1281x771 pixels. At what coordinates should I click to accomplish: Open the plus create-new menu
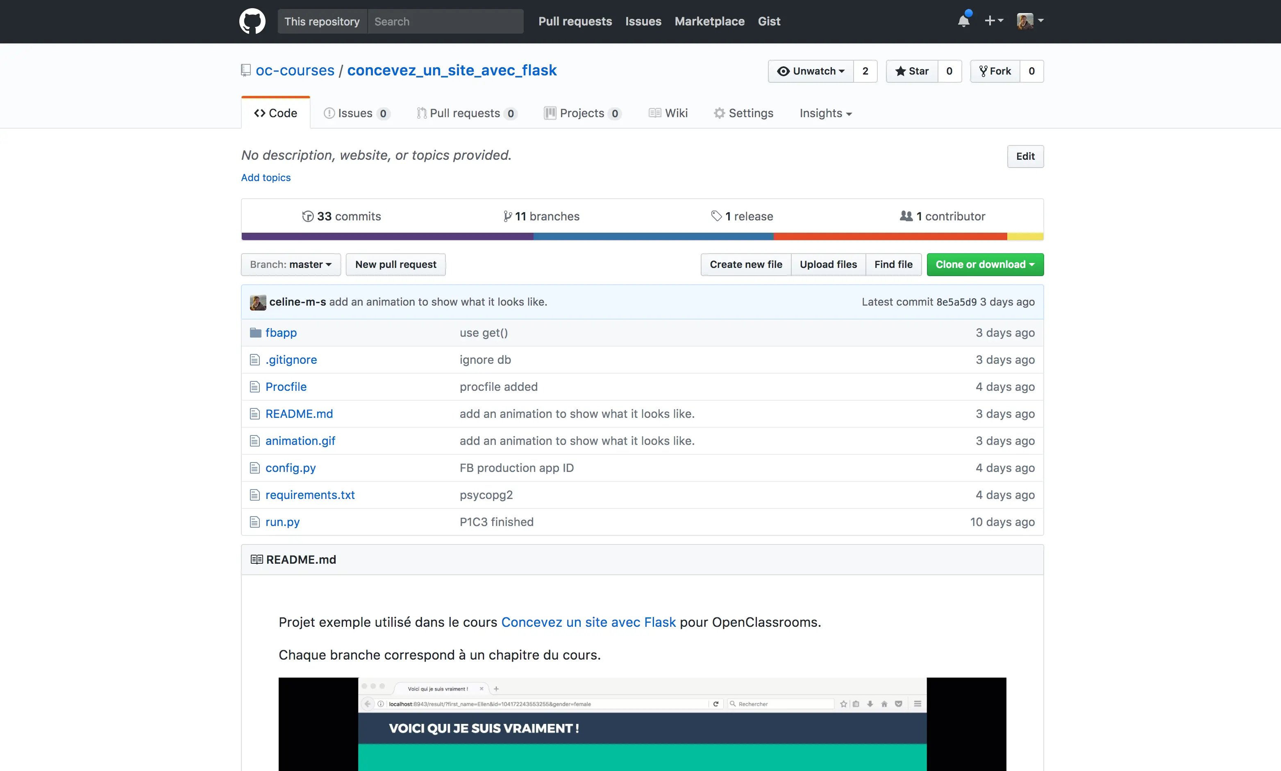point(994,20)
